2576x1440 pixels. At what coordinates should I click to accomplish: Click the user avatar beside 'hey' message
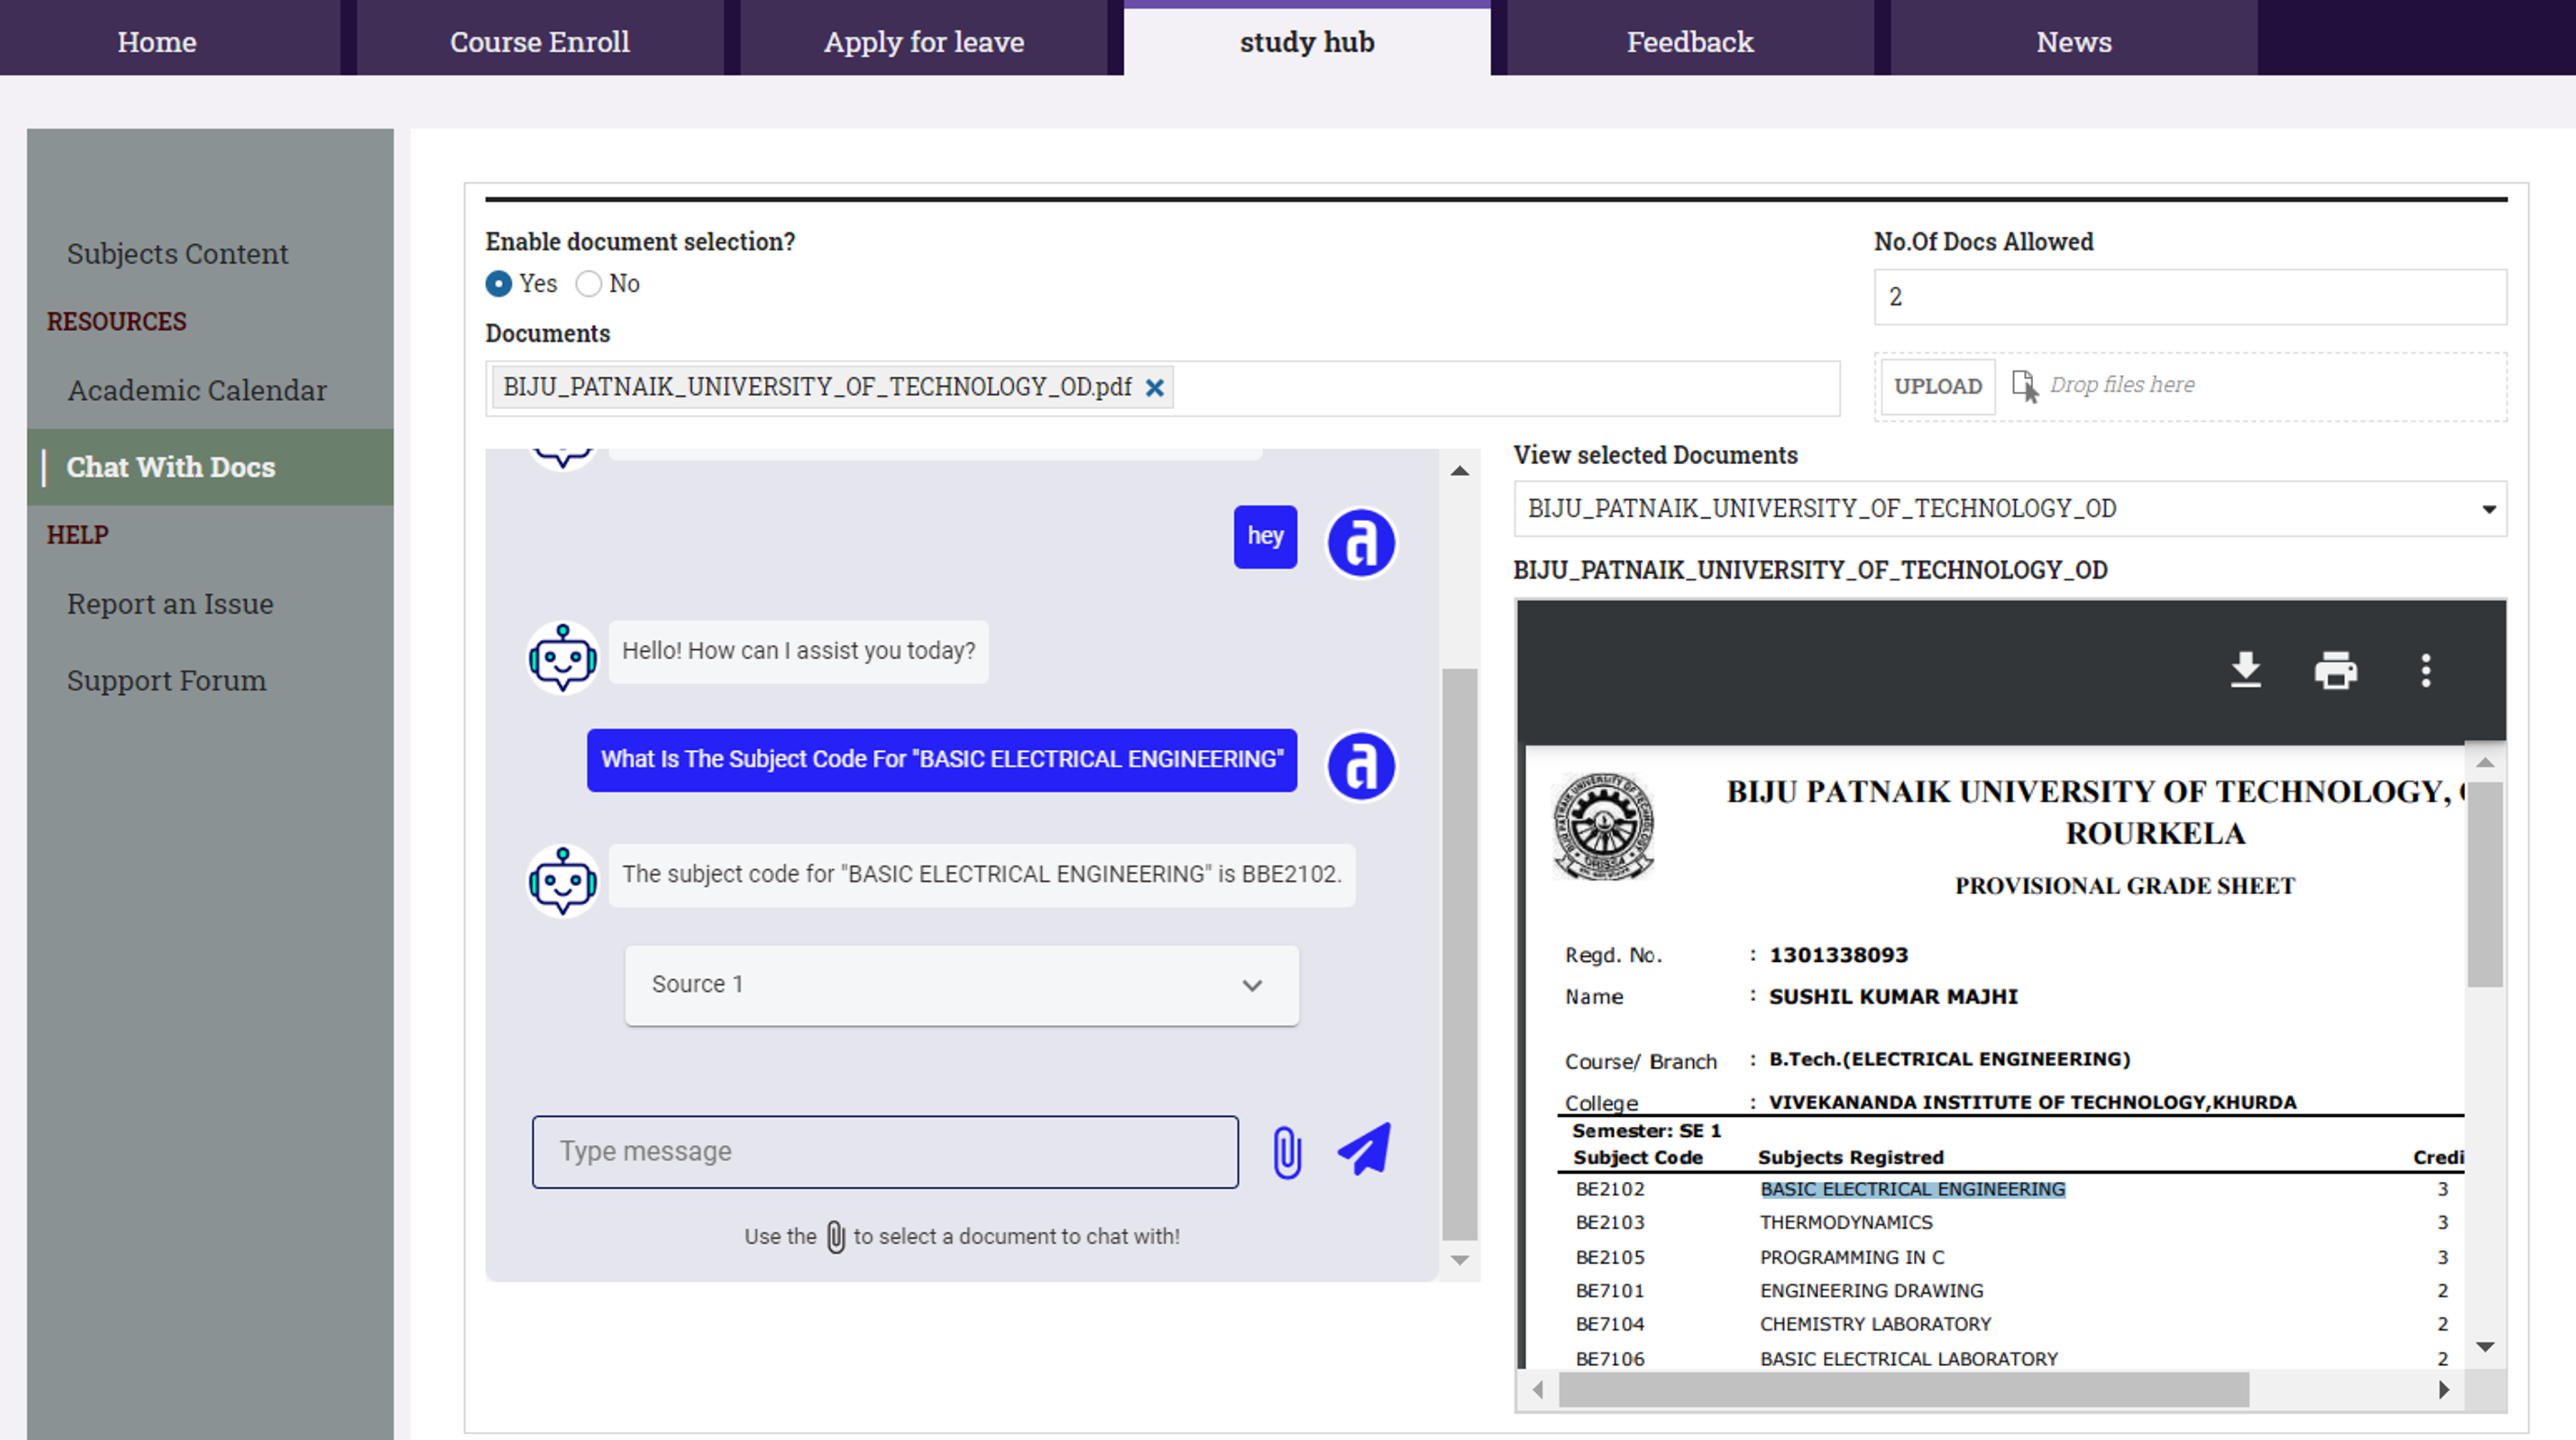click(x=1360, y=543)
